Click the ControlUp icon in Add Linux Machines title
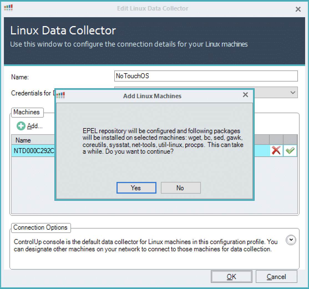The image size is (309, 289). pyautogui.click(x=60, y=95)
